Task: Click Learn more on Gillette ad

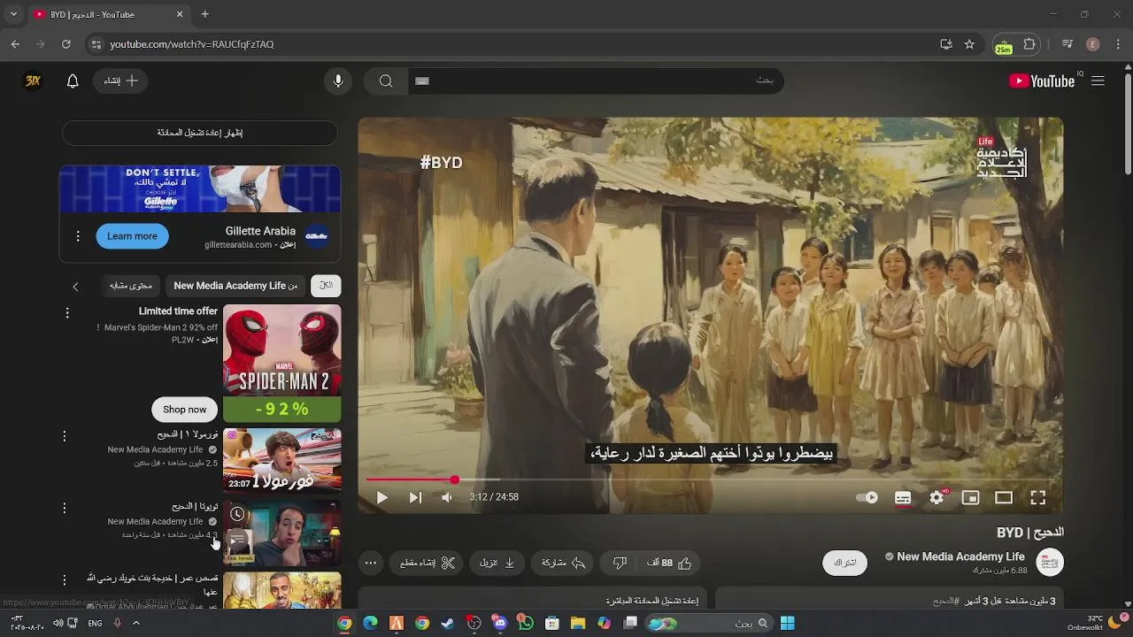Action: [132, 236]
